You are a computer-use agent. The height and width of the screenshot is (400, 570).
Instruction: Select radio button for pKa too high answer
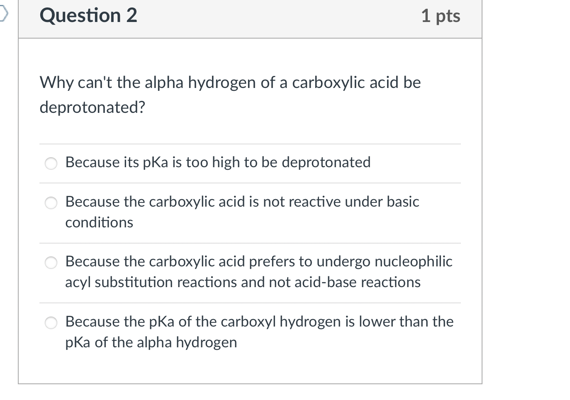pos(51,163)
